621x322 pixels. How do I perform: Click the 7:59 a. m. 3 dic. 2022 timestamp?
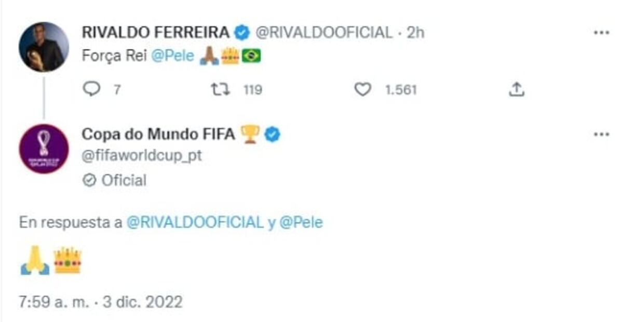(x=101, y=302)
